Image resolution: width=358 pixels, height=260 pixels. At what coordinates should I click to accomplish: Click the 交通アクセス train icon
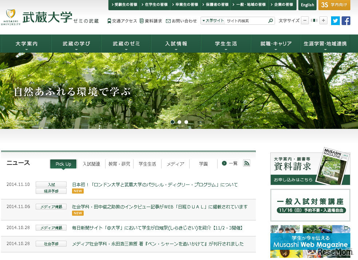tap(109, 21)
